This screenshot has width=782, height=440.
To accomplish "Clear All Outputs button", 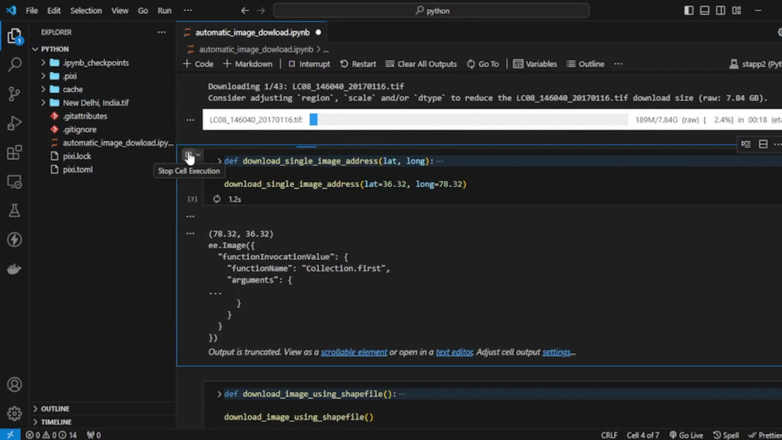I will click(x=421, y=64).
